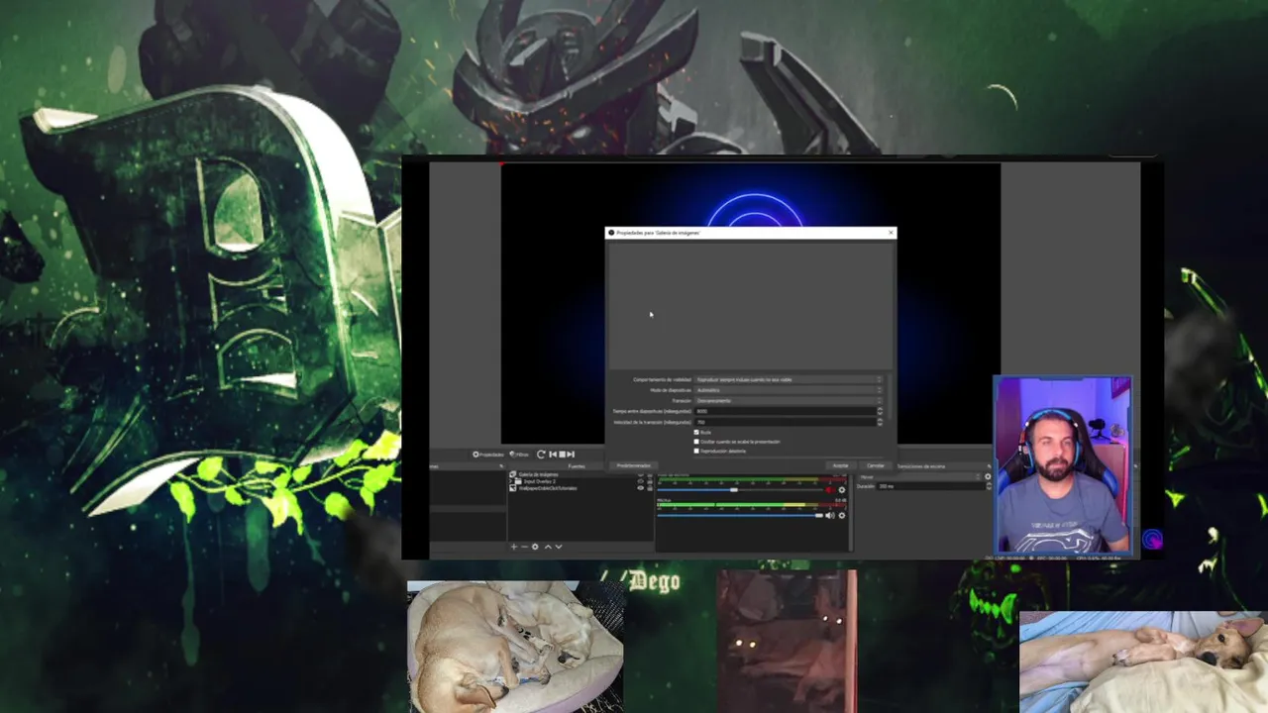The width and height of the screenshot is (1268, 713).
Task: Open settings gear for first mixer channel
Action: pos(842,490)
